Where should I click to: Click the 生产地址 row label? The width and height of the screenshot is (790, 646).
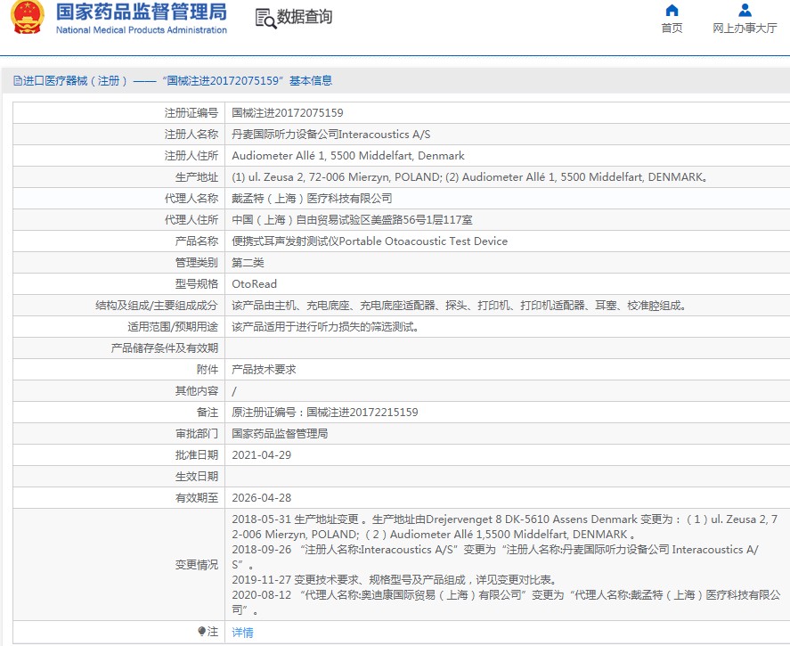coord(197,177)
